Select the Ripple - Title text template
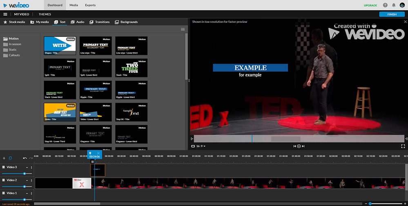 96,90
